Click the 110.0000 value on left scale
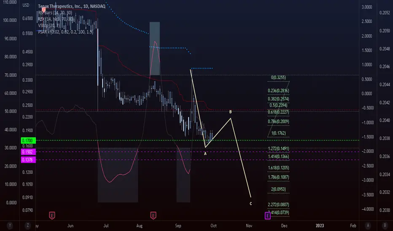The image size is (393, 231). pyautogui.click(x=10, y=2)
